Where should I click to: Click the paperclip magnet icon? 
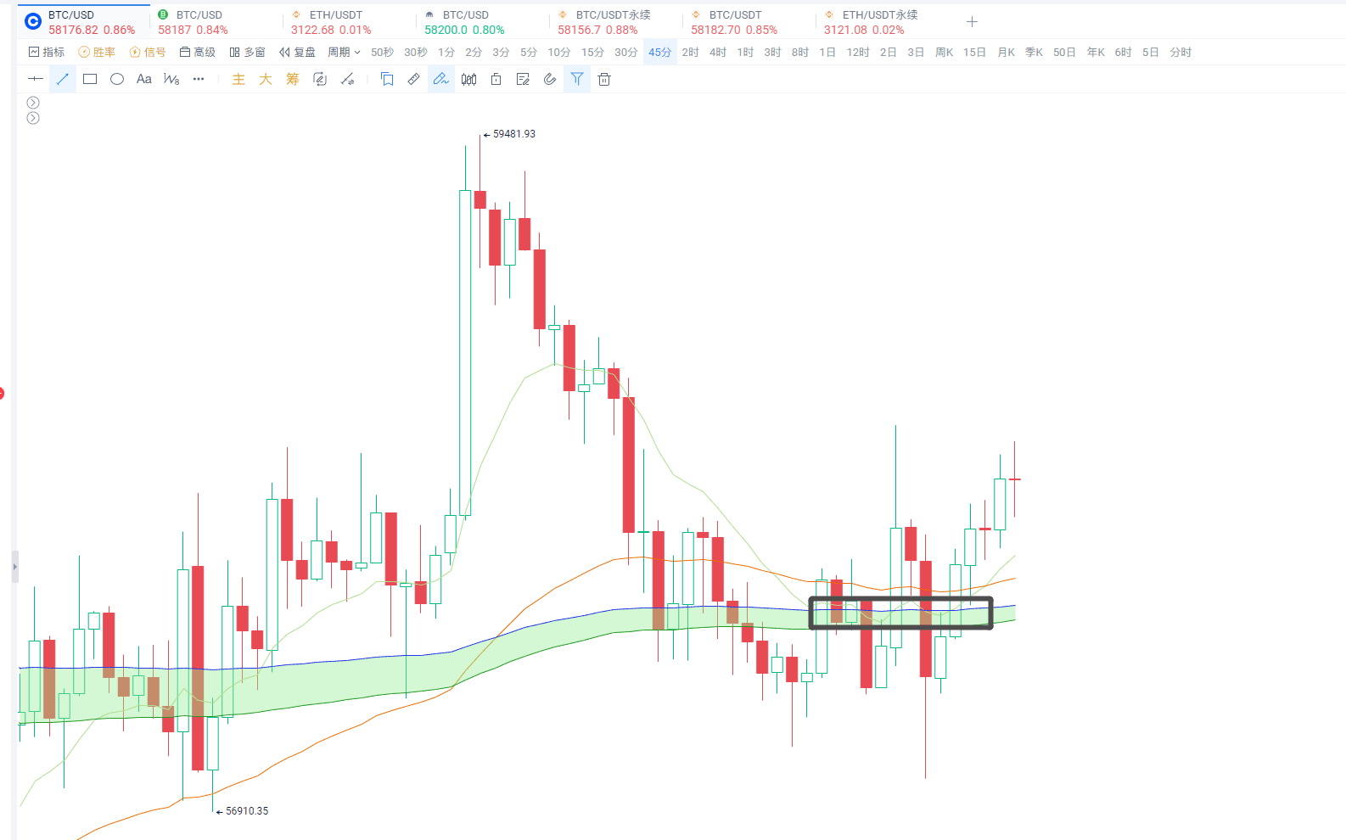click(550, 79)
